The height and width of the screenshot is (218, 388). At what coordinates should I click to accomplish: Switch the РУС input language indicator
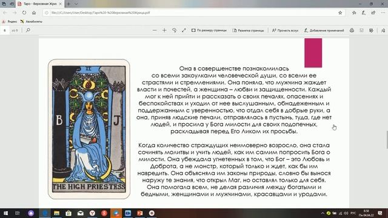click(353, 213)
